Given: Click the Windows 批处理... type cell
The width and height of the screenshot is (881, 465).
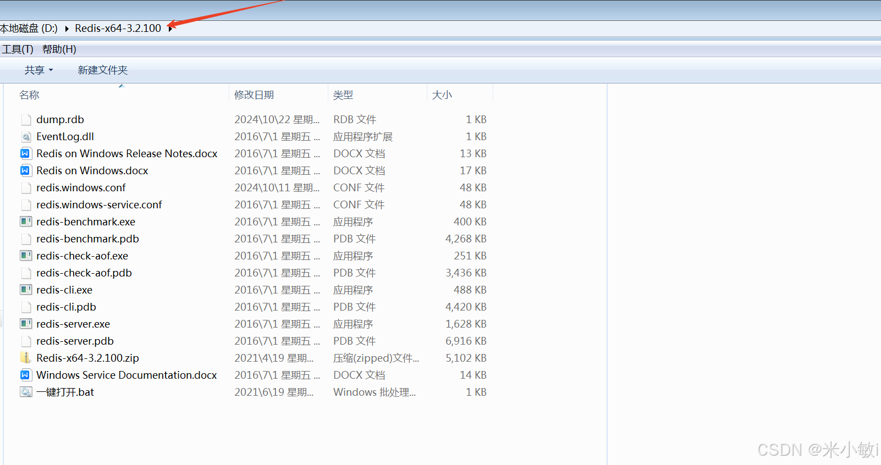Looking at the screenshot, I should 375,392.
